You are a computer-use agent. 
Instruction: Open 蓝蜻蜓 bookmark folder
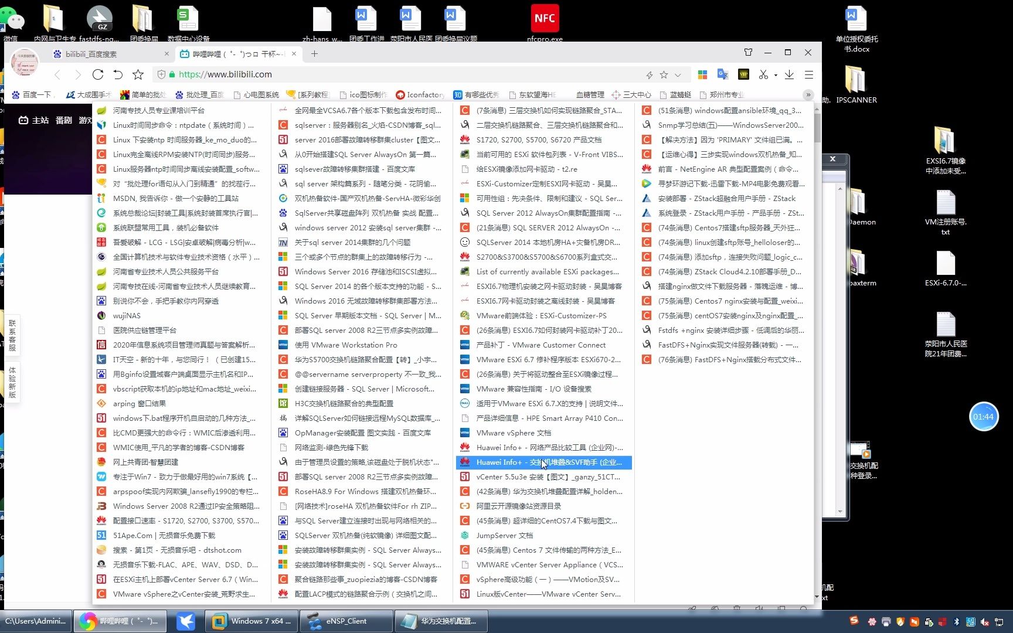[675, 94]
